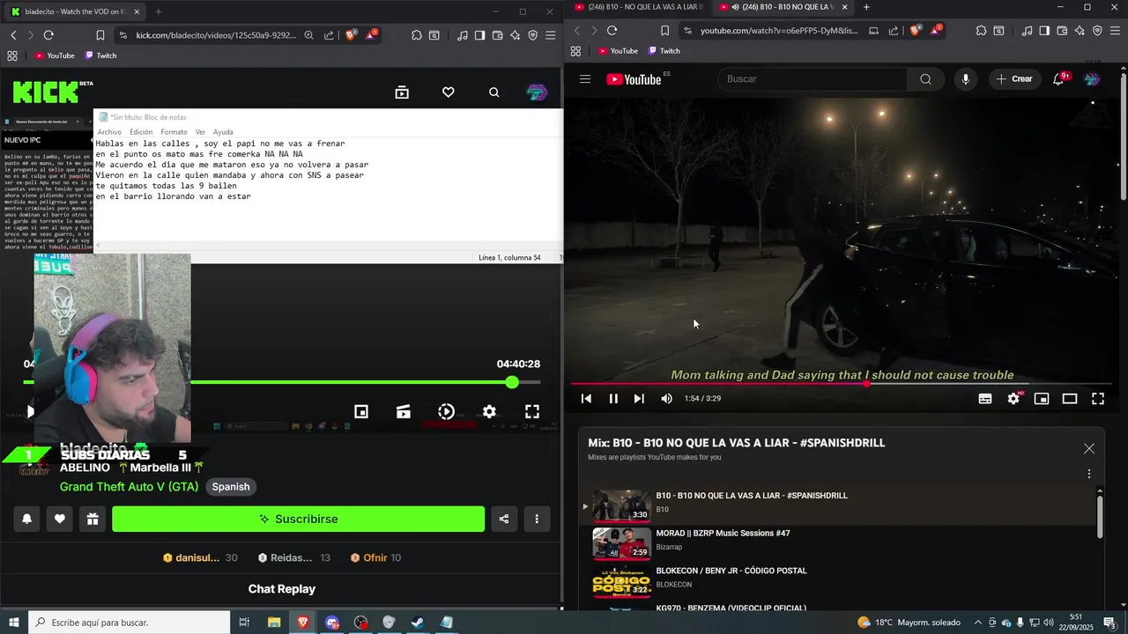This screenshot has height=634, width=1128.
Task: Open Kick user profile avatar
Action: (537, 92)
